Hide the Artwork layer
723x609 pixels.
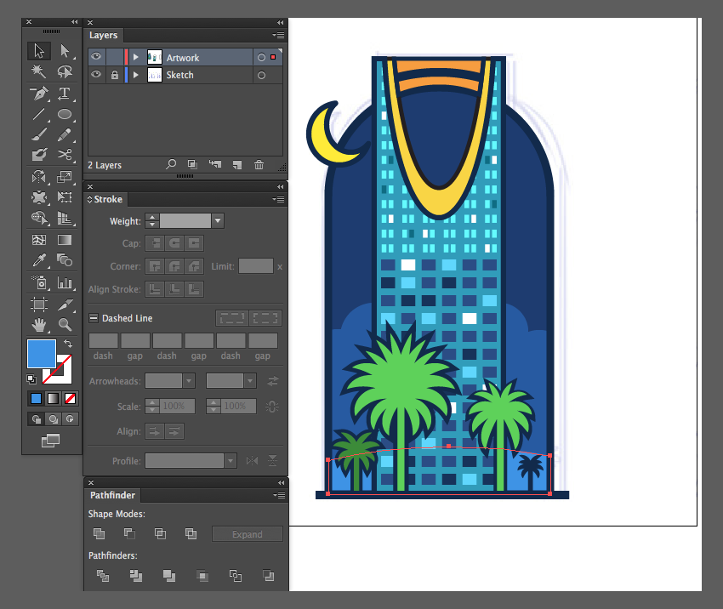click(96, 57)
